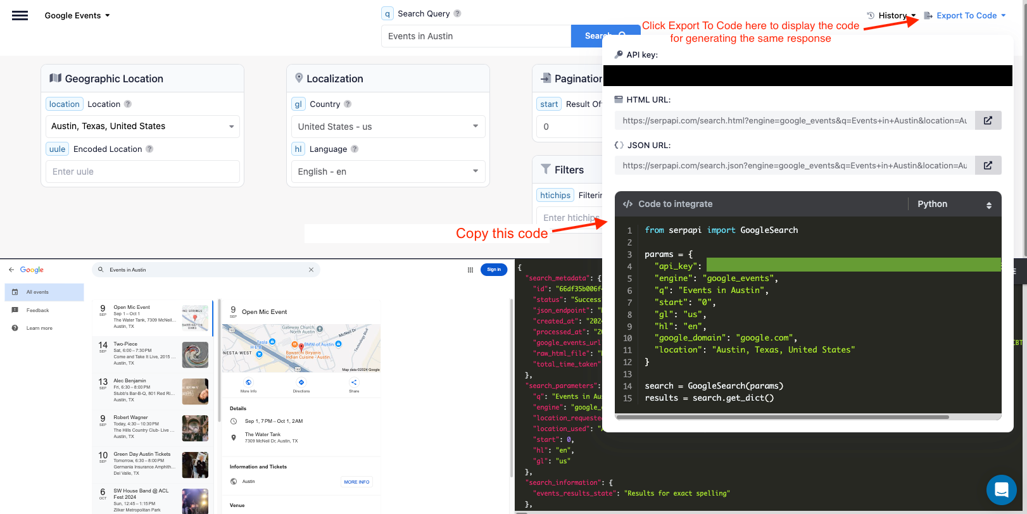1027x514 pixels.
Task: Change the Python code language selector
Action: (x=955, y=204)
